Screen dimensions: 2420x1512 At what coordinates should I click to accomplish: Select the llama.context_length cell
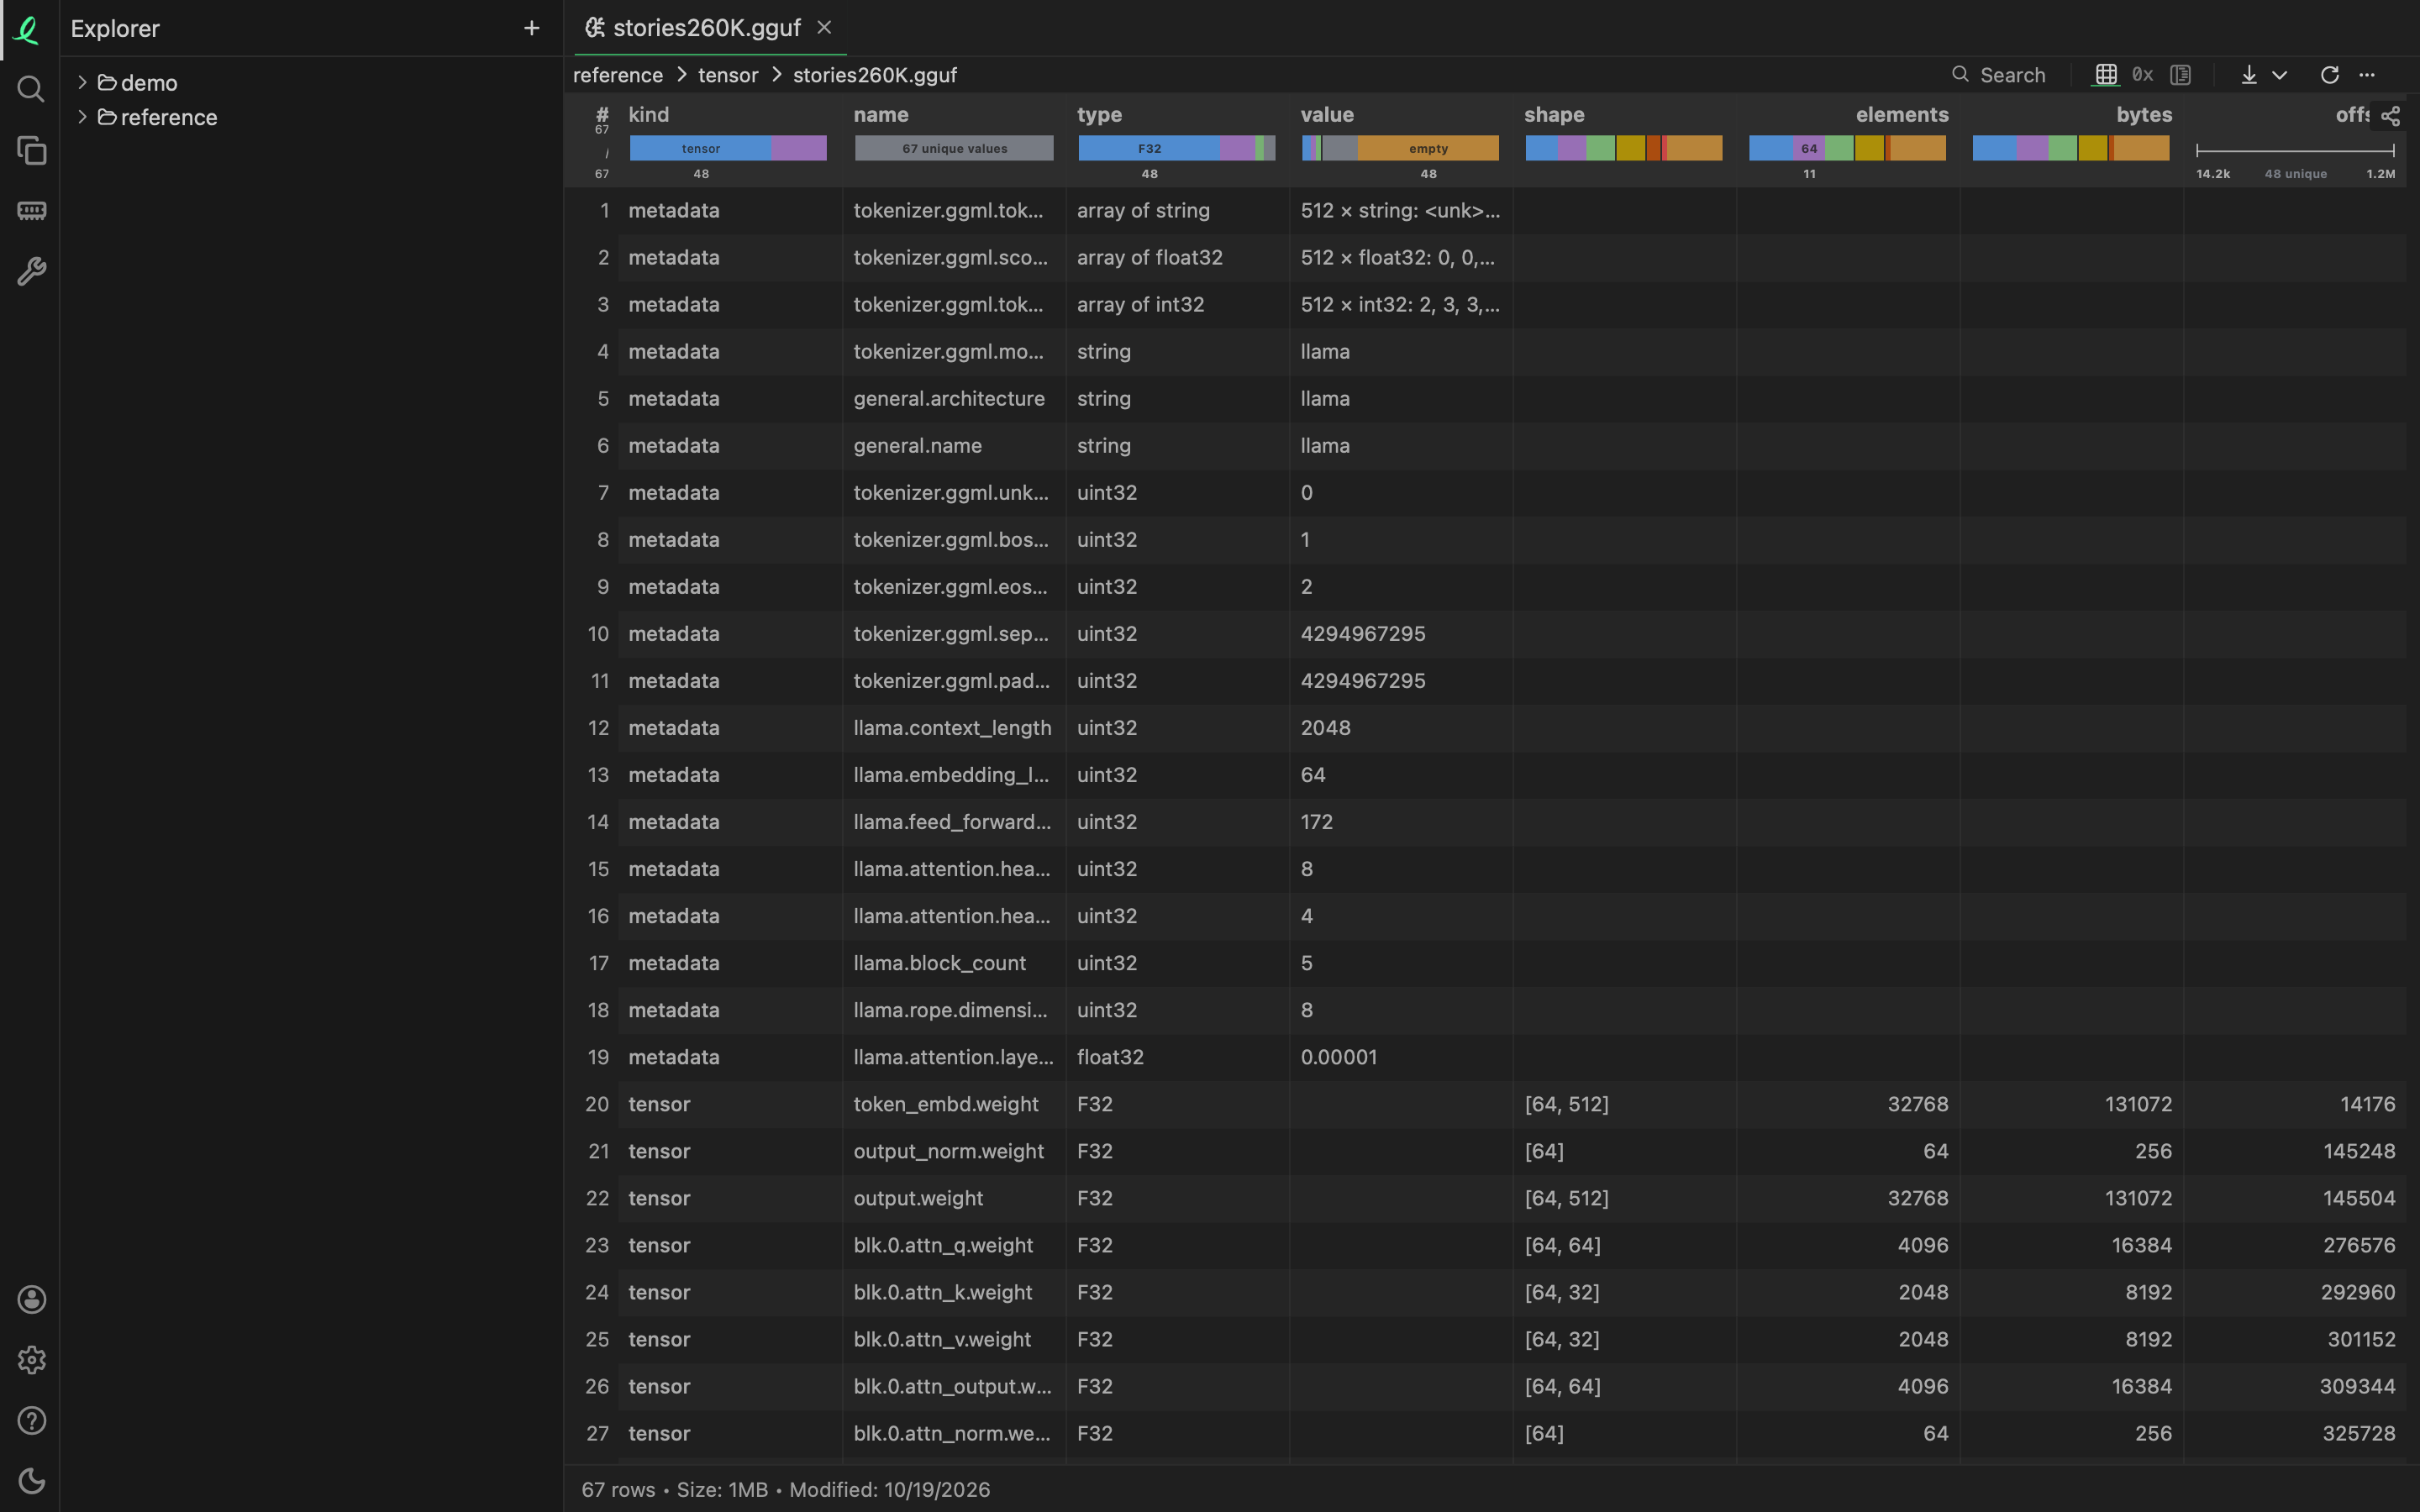(x=953, y=727)
